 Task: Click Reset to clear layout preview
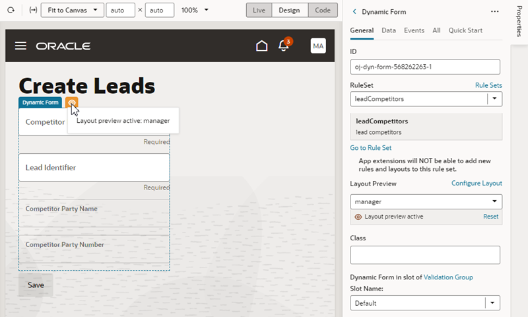tap(490, 217)
